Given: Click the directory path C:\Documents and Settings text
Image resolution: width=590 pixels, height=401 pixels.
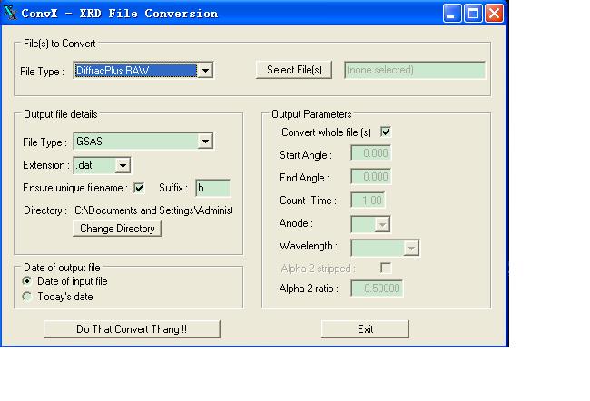Looking at the screenshot, I should (x=153, y=210).
